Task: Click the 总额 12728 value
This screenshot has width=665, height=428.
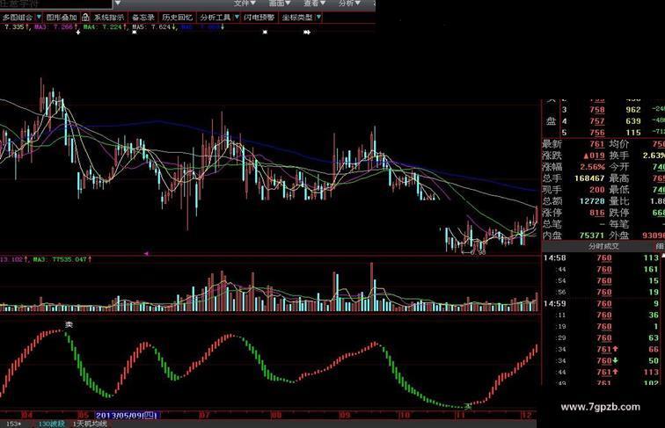Action: click(x=592, y=201)
